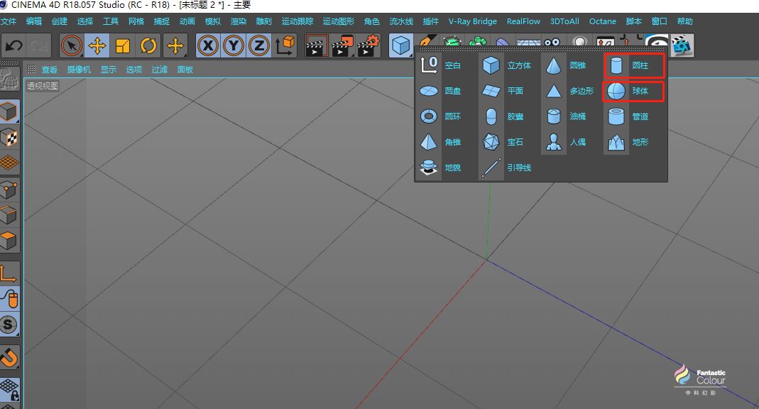
Task: Toggle Snap magnet icon
Action: click(x=9, y=357)
